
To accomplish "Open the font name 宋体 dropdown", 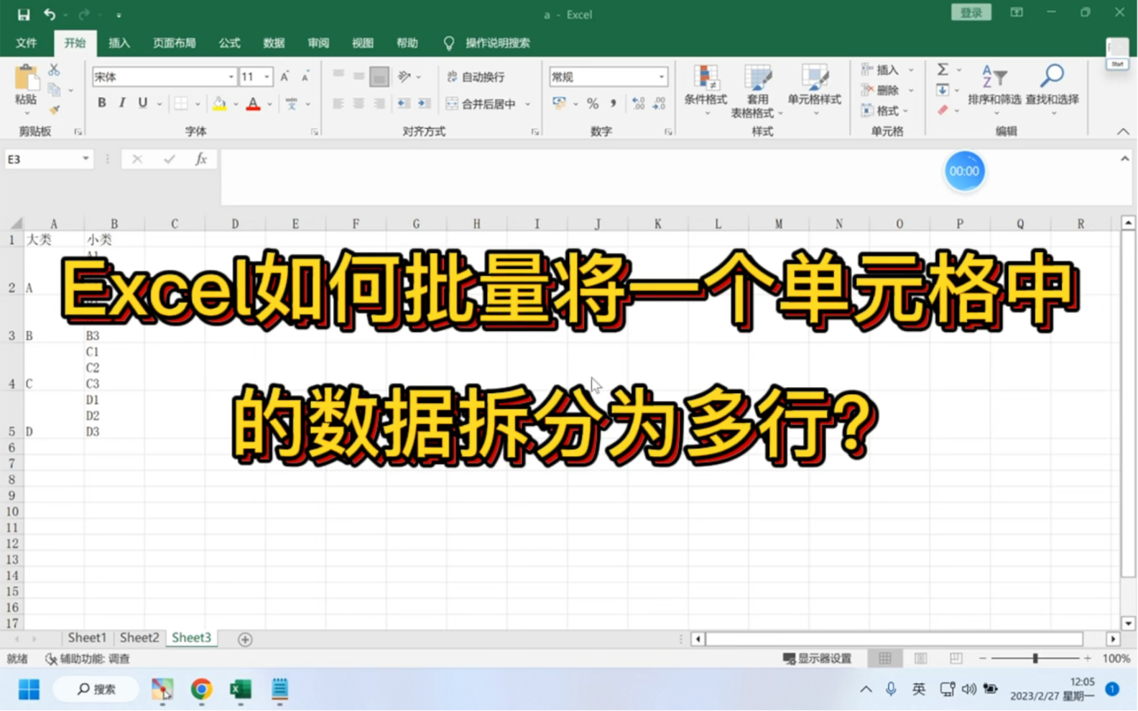I will 231,77.
